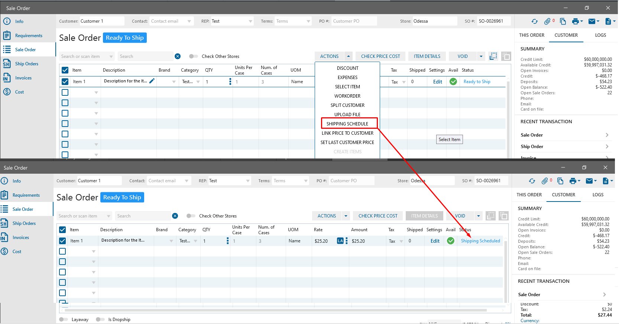Click three-dot handle beside QTY, lower window
The image size is (619, 324).
click(x=228, y=241)
